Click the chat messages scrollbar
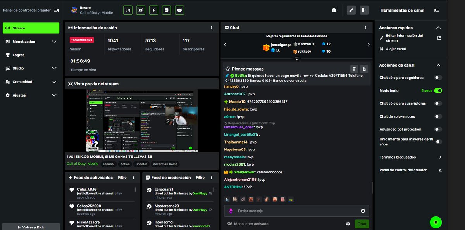 (x=372, y=187)
